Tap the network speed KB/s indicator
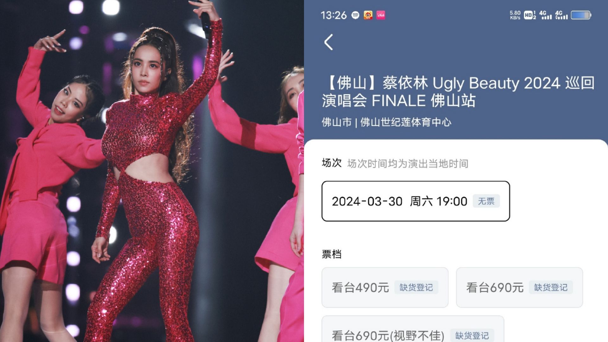The height and width of the screenshot is (342, 608). (515, 15)
